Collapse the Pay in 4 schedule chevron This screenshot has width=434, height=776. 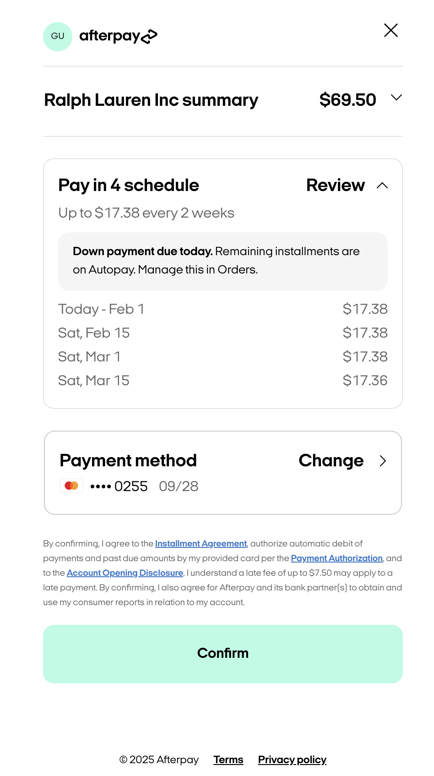point(382,186)
